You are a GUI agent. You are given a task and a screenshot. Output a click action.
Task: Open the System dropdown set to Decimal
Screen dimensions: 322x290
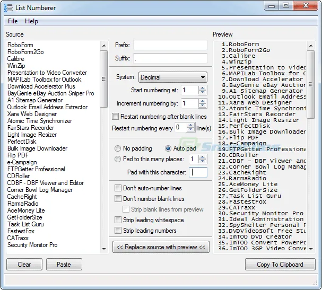tap(173, 77)
